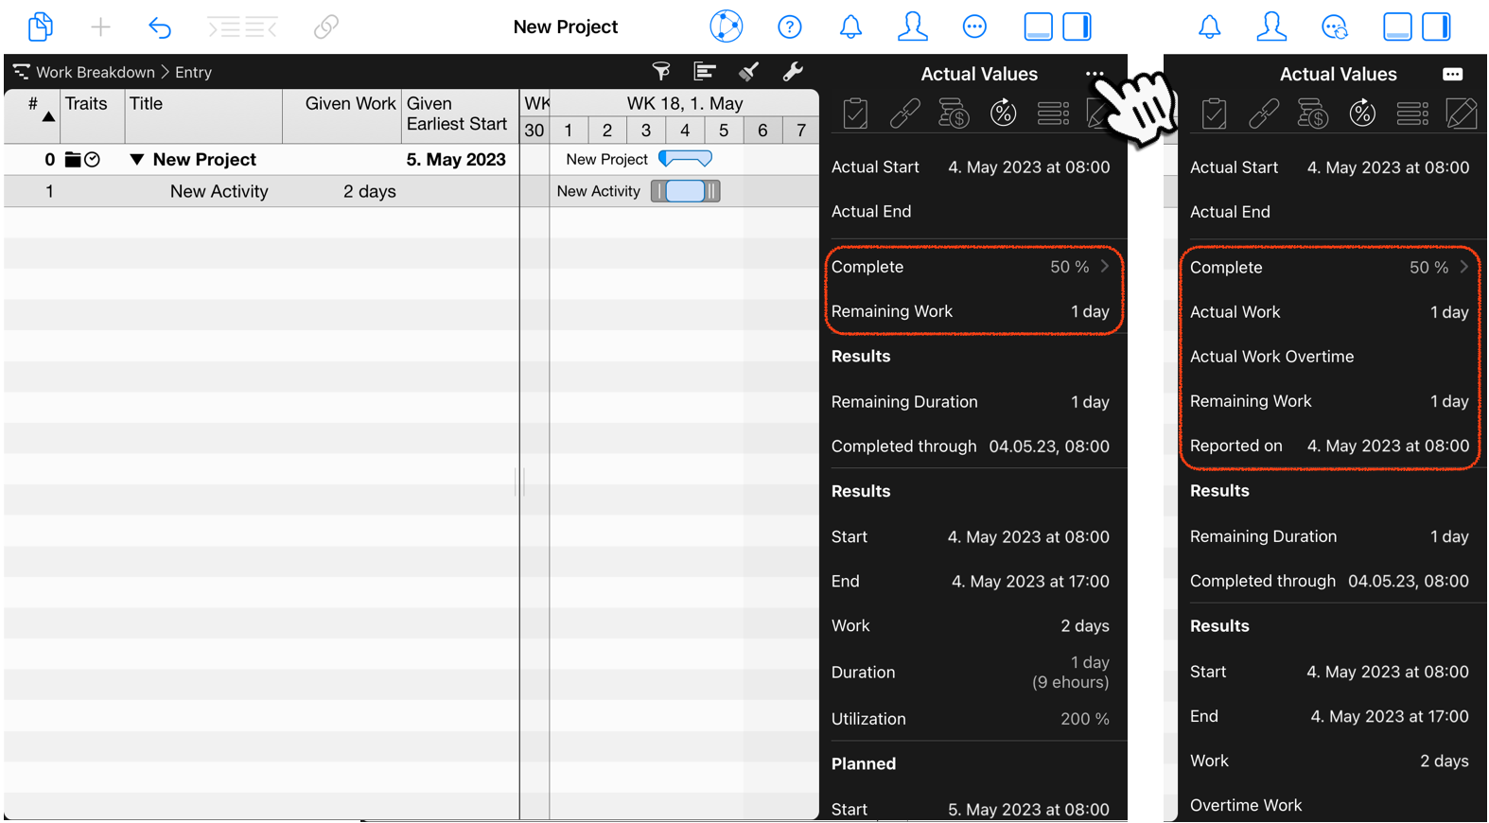
Task: Click the network graph icon in the toolbar
Action: coord(726,27)
